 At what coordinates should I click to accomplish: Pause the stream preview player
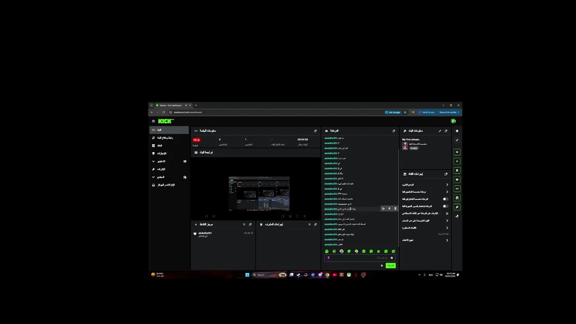[207, 216]
